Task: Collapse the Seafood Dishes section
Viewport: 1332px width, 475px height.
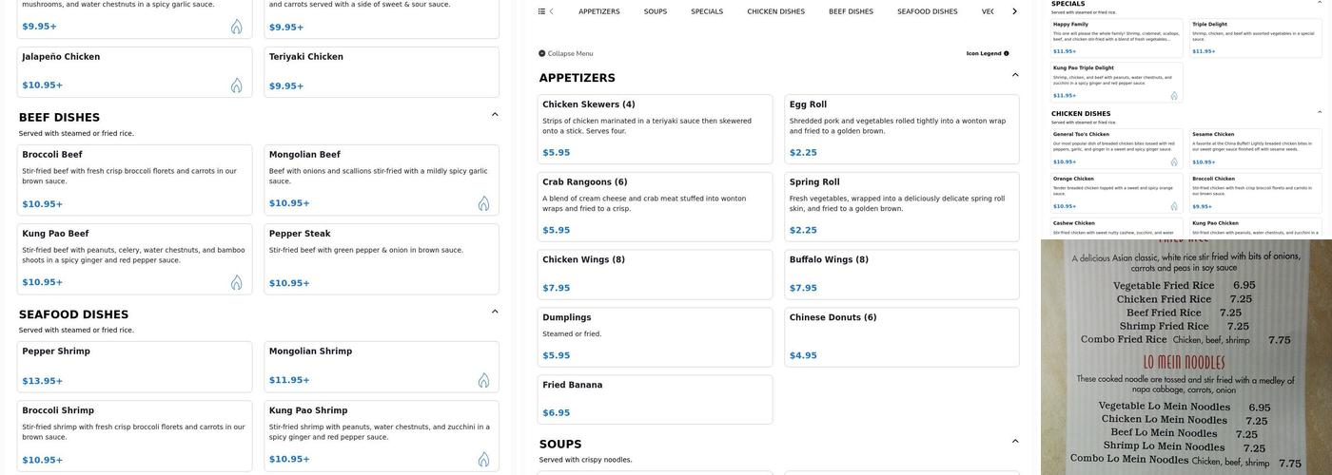Action: click(495, 312)
